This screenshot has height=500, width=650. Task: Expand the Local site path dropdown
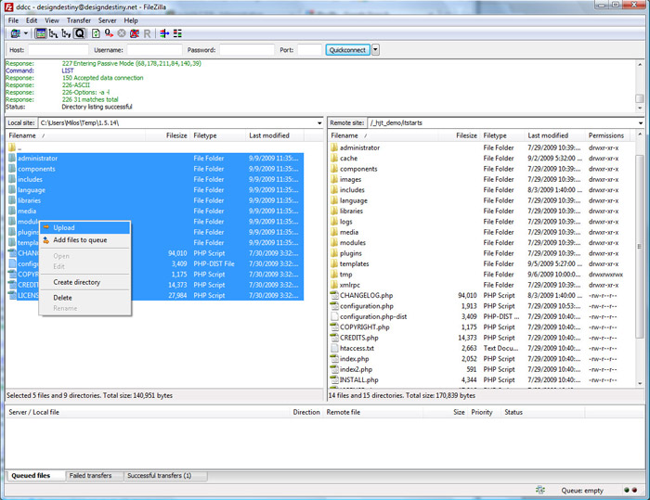319,123
